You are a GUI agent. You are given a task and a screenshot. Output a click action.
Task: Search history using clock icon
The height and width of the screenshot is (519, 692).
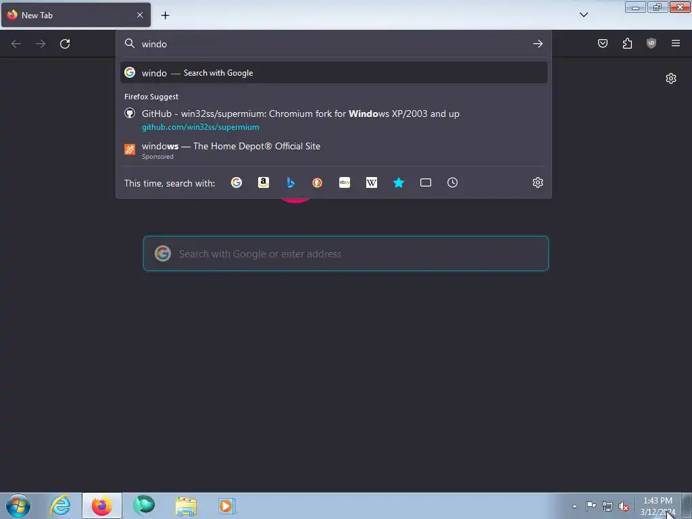click(452, 182)
